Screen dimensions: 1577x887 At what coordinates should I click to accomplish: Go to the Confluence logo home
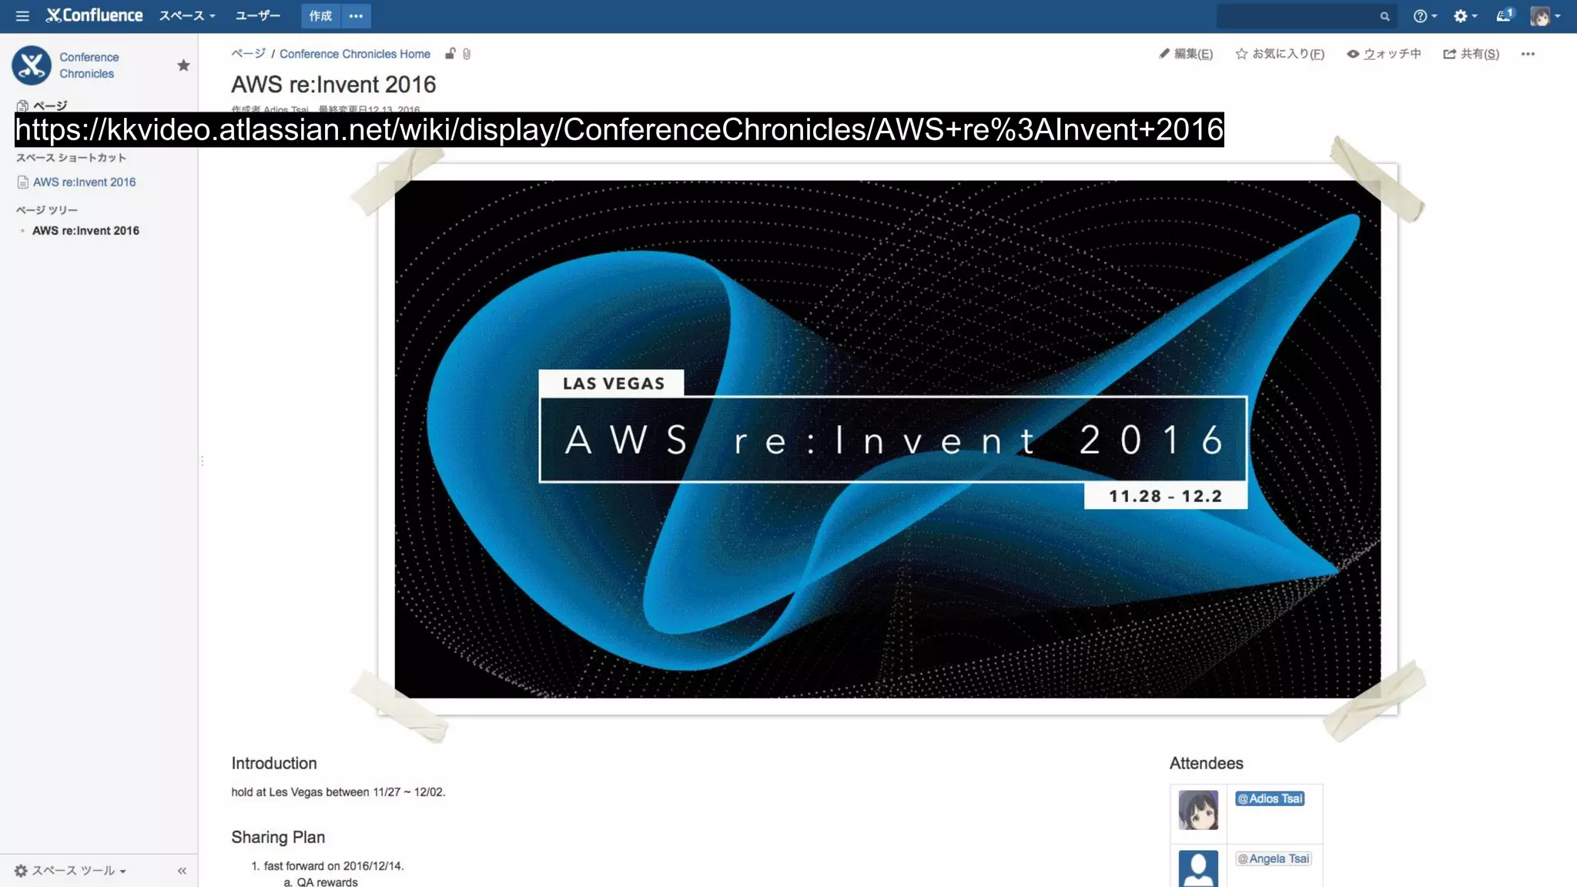click(x=94, y=15)
